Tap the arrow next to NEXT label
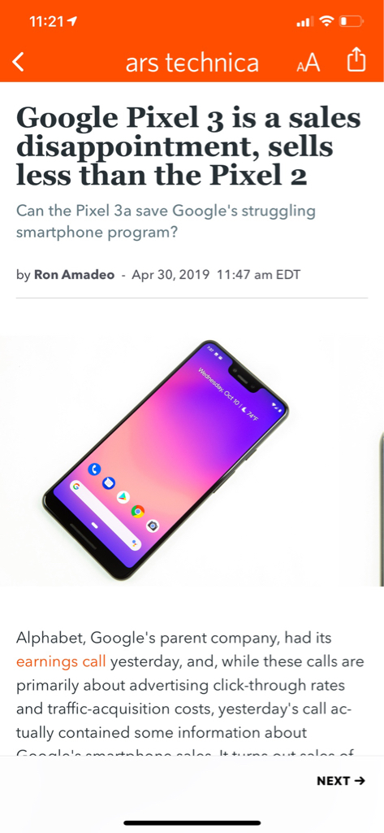The height and width of the screenshot is (833, 384). (360, 780)
